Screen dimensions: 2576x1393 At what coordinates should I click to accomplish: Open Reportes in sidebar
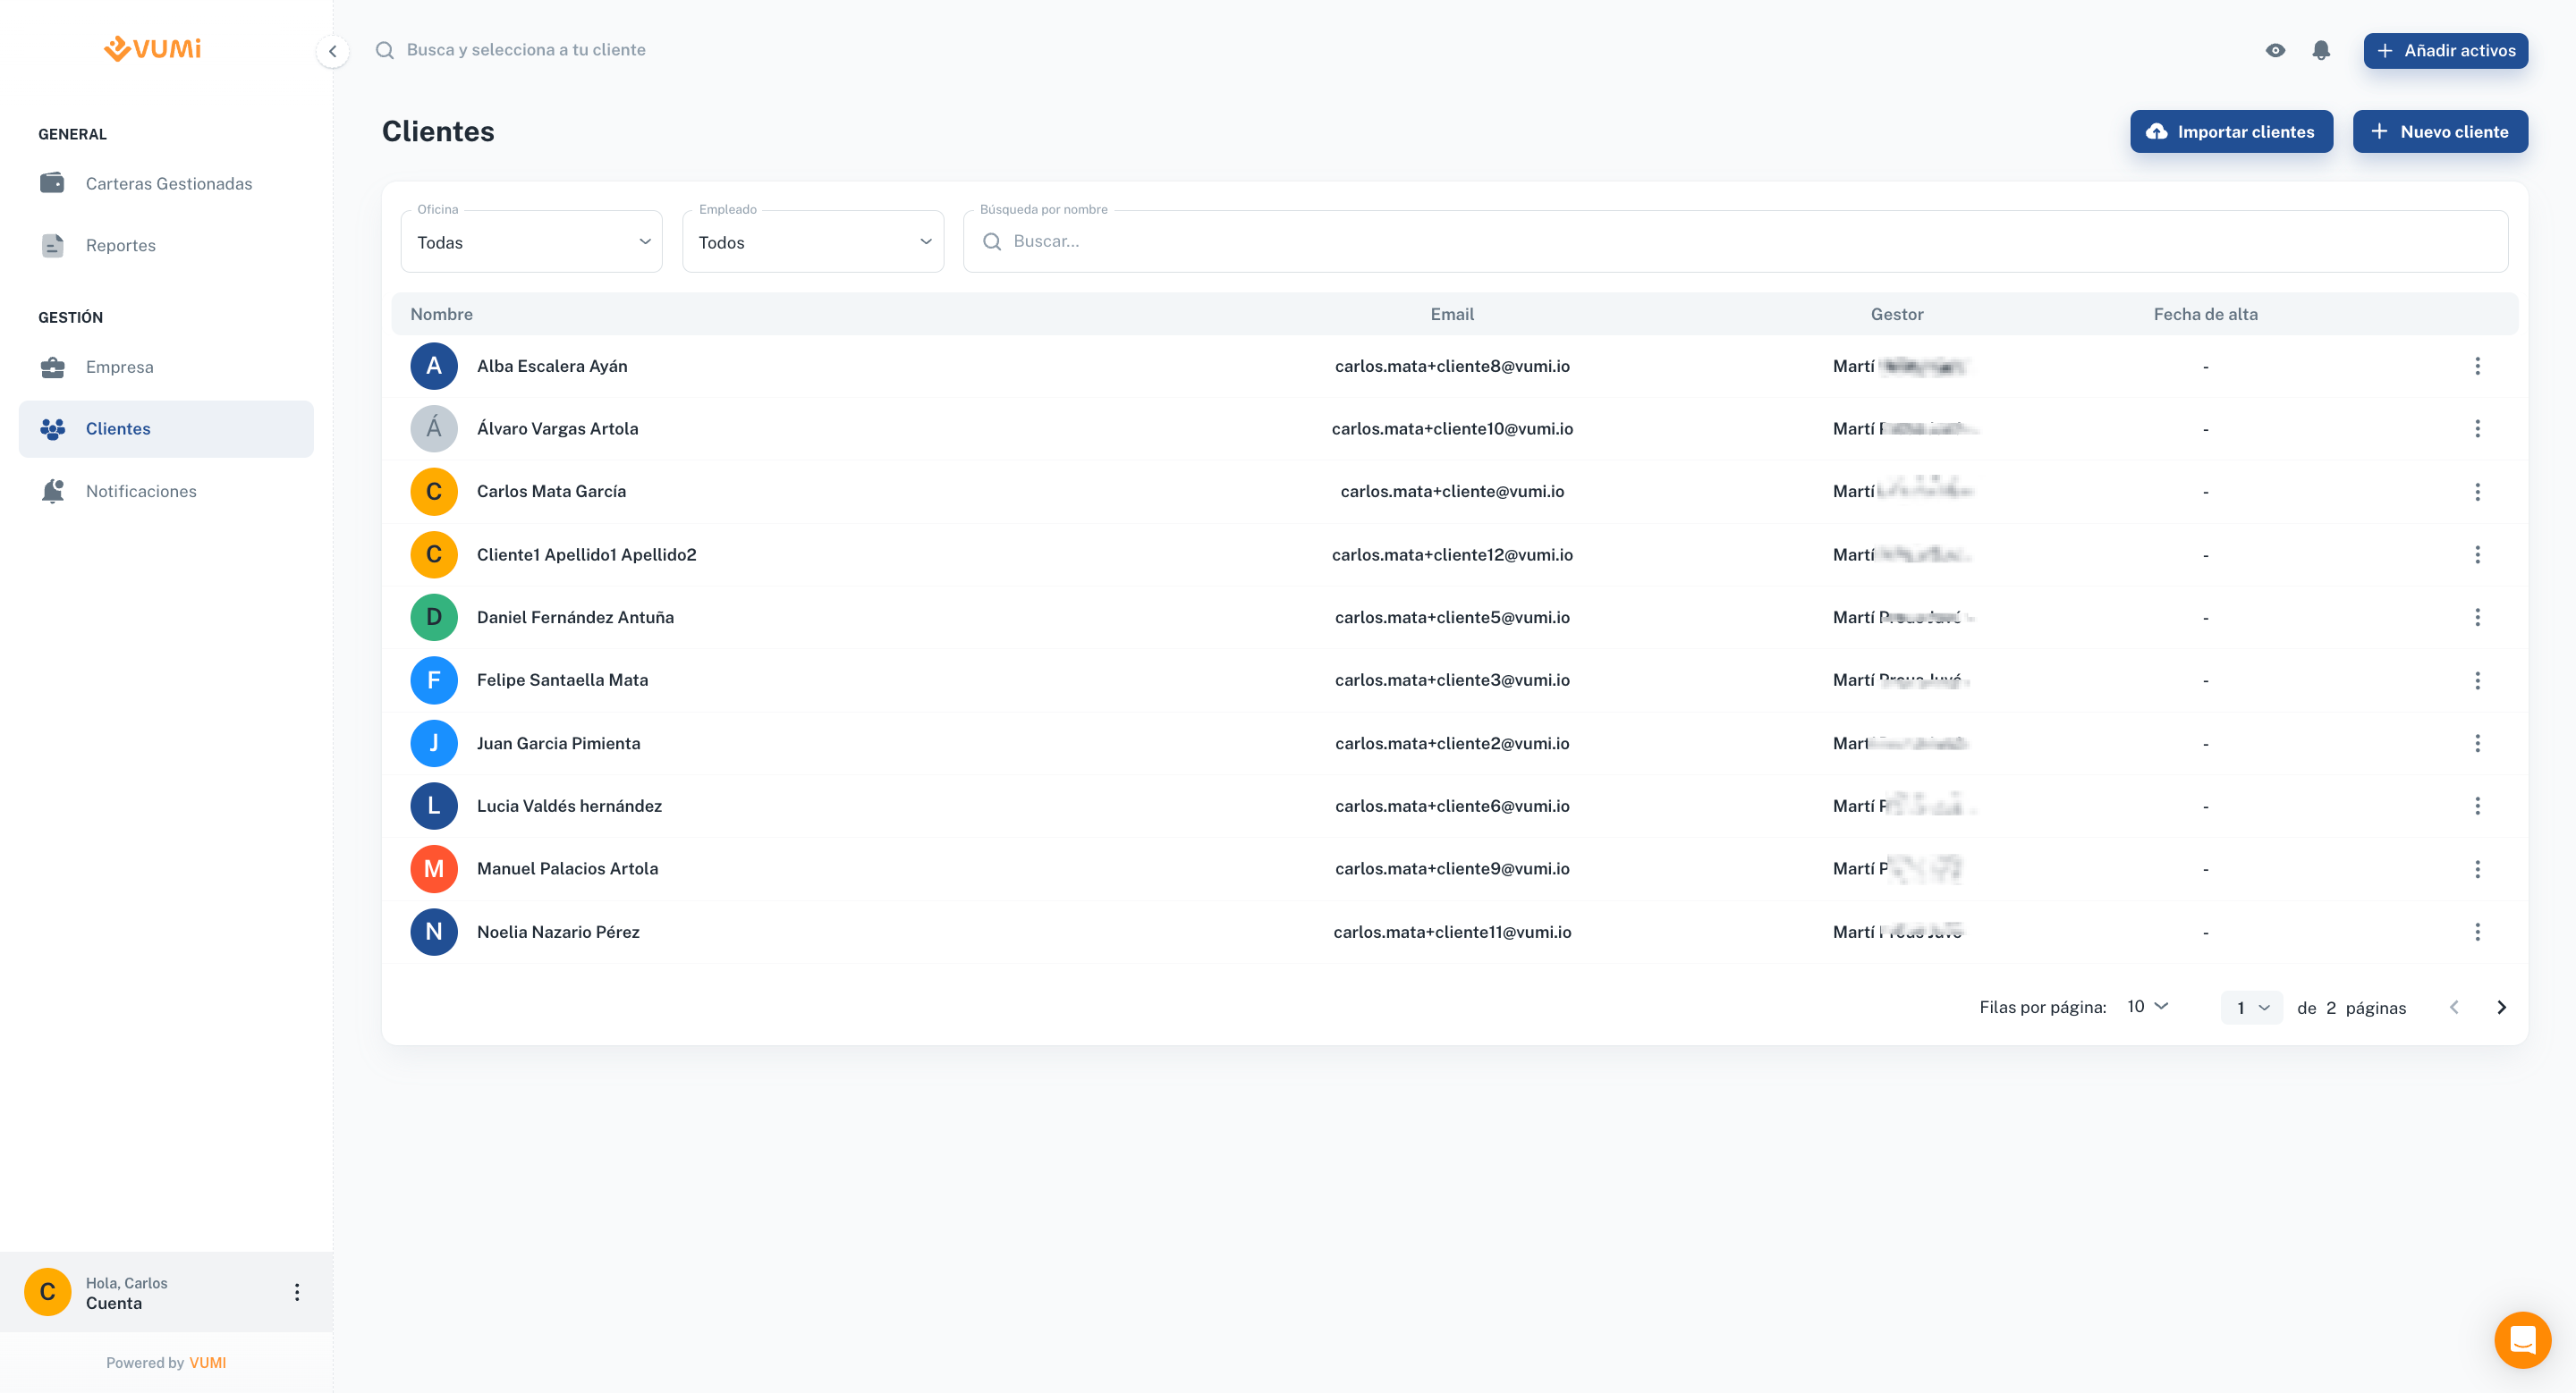[166, 246]
